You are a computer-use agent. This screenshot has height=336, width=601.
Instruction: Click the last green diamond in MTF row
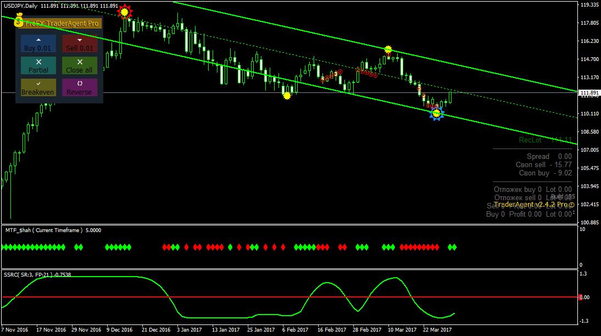pos(454,247)
